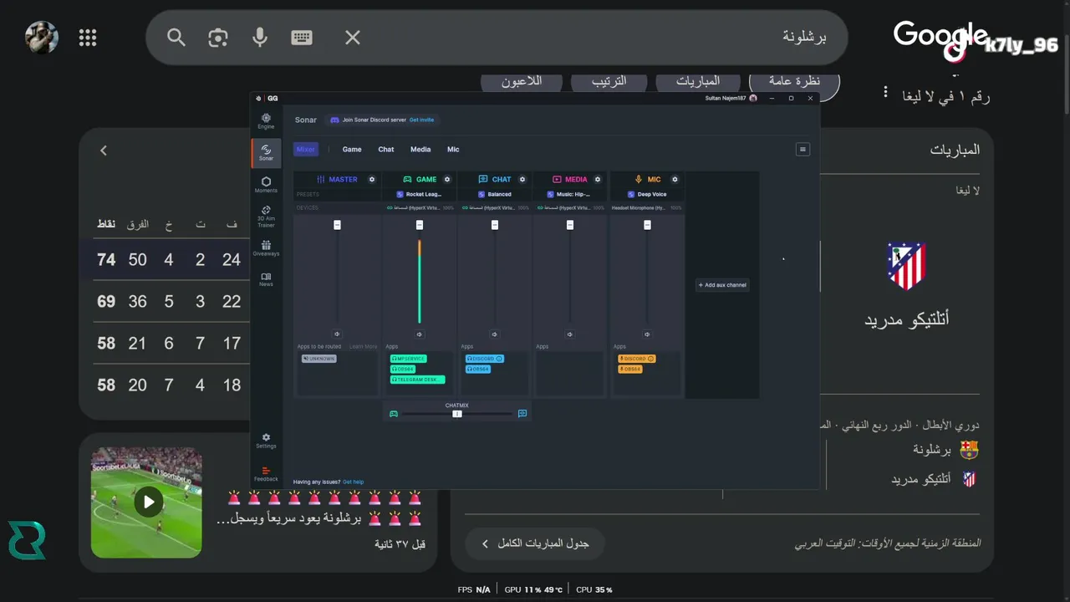The width and height of the screenshot is (1070, 602).
Task: Select the اللاعبون tab on Google
Action: coord(522,81)
